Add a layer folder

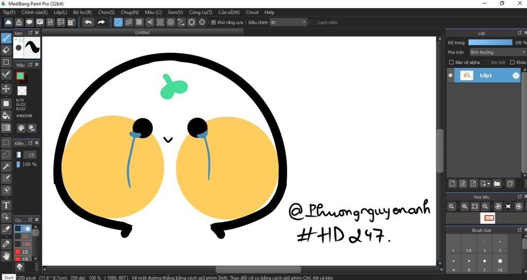pos(497,184)
